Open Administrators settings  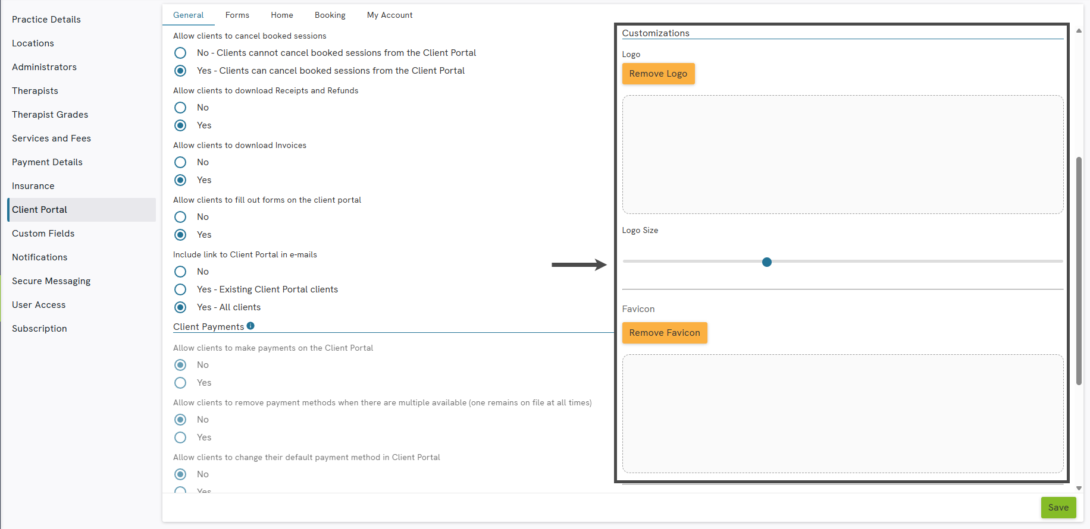click(82, 67)
